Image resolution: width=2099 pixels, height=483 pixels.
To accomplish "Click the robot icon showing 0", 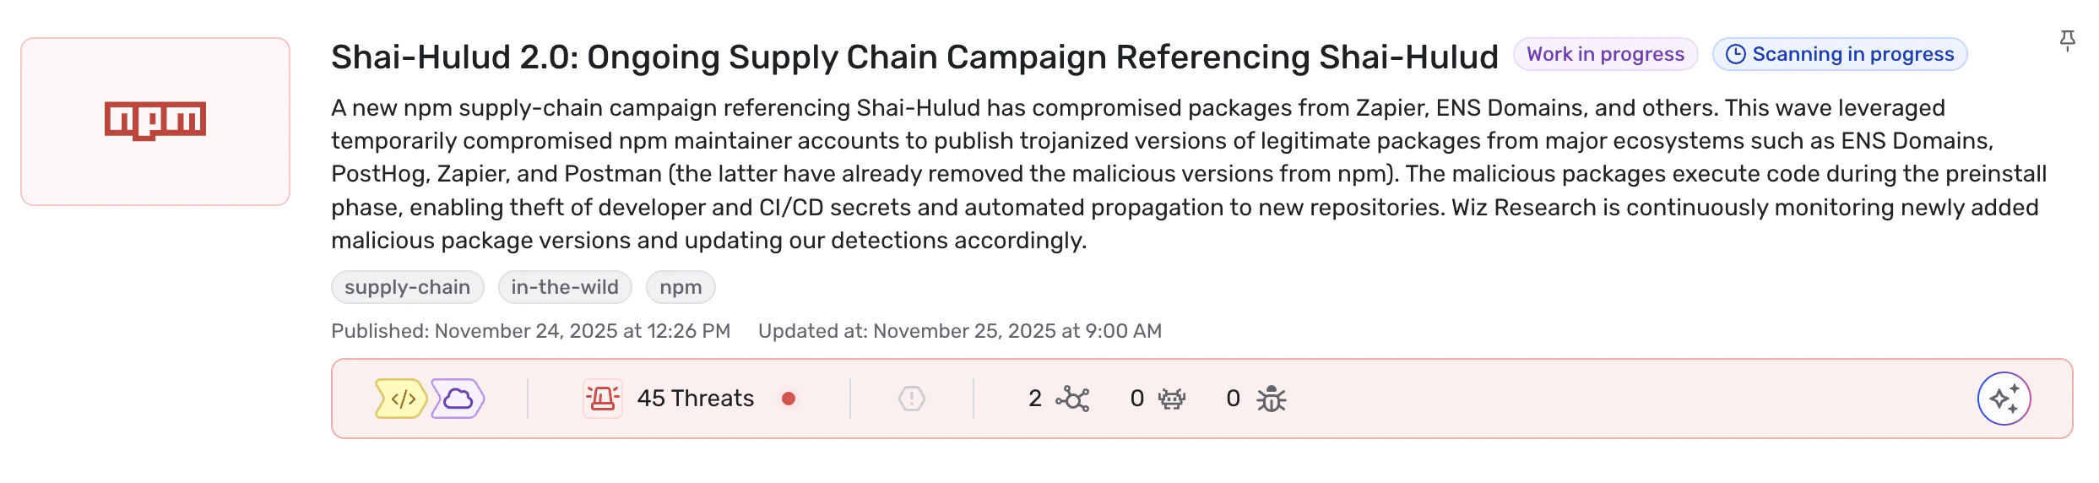I will point(1172,399).
